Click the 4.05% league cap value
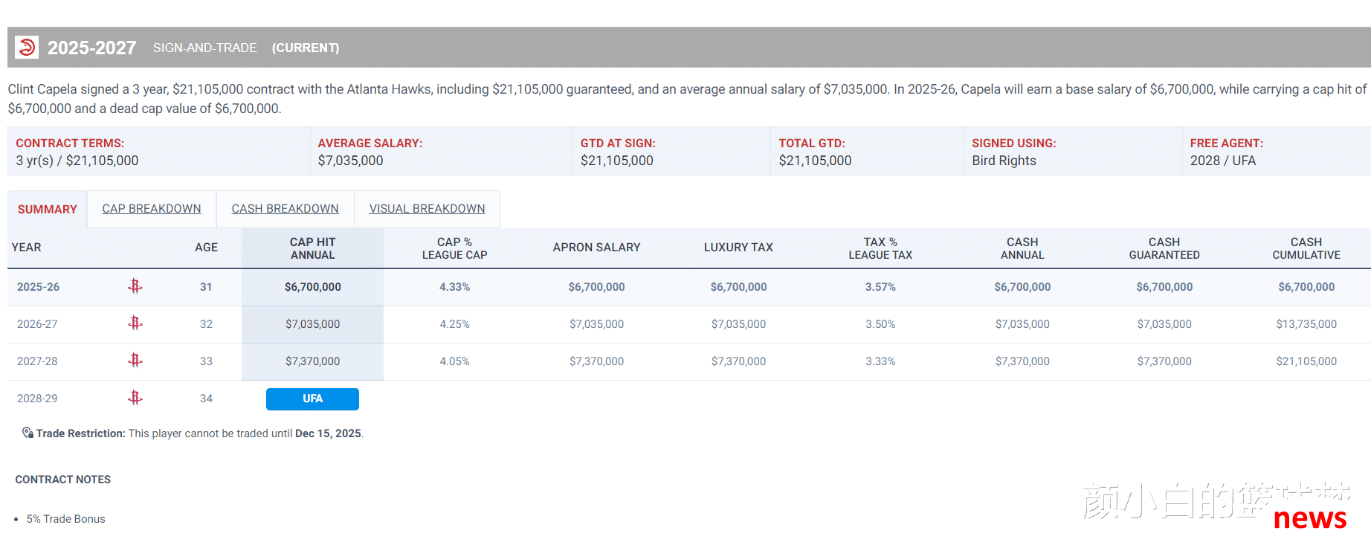 pyautogui.click(x=454, y=361)
